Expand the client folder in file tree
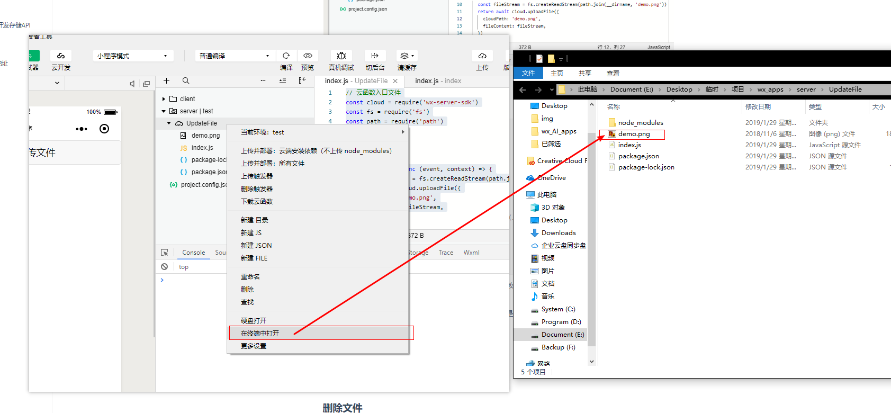 (x=164, y=99)
